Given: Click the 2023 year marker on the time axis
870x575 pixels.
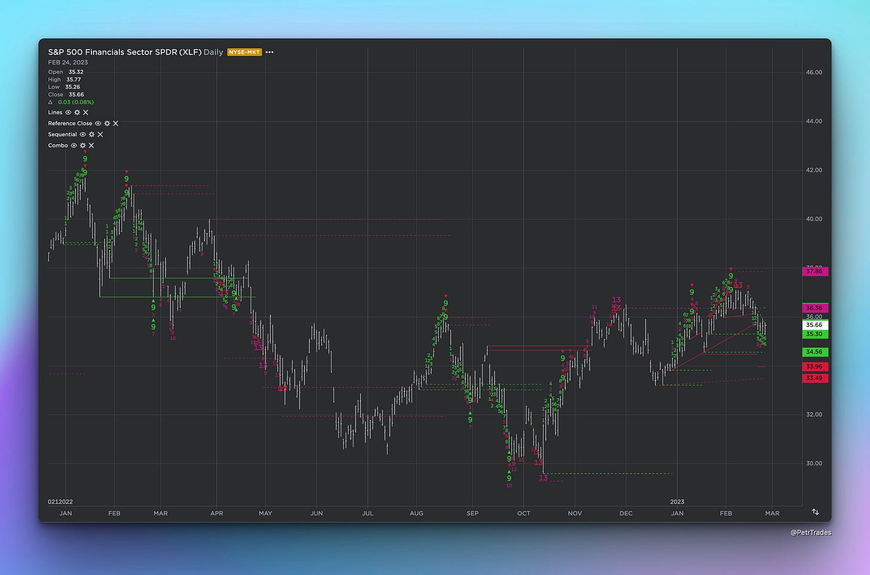Looking at the screenshot, I should [677, 502].
